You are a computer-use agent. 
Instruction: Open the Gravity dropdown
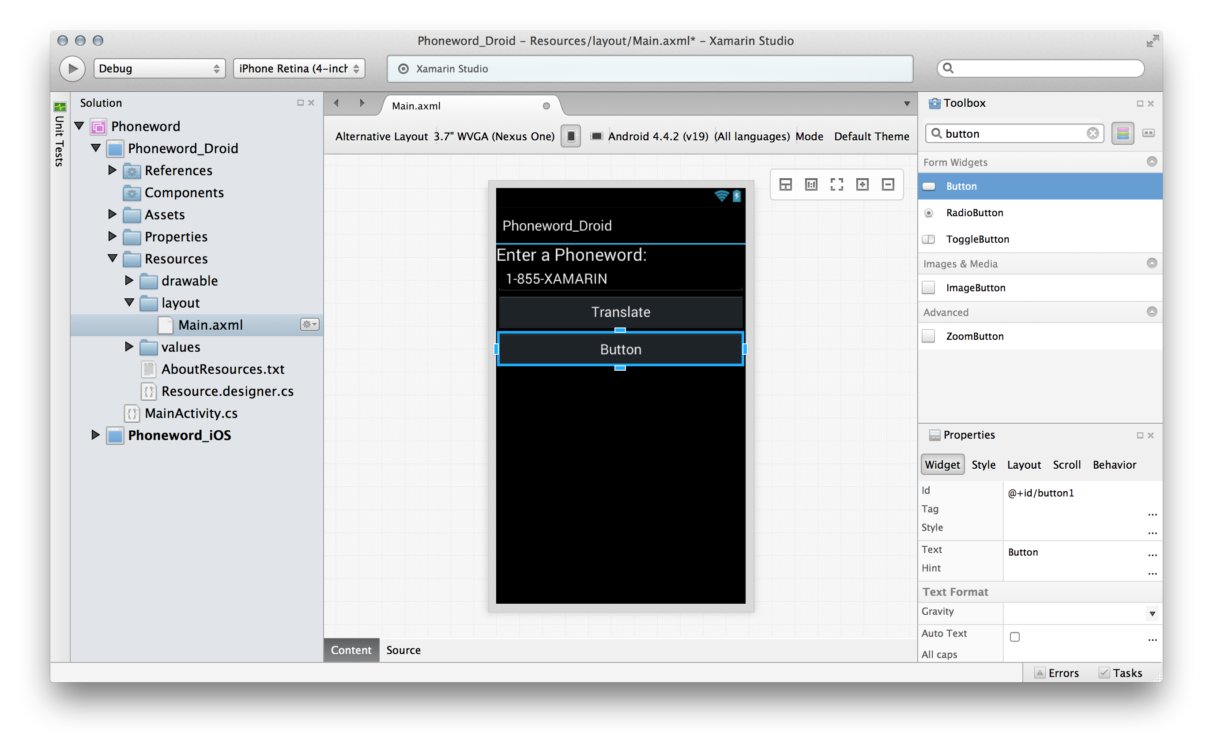1152,614
